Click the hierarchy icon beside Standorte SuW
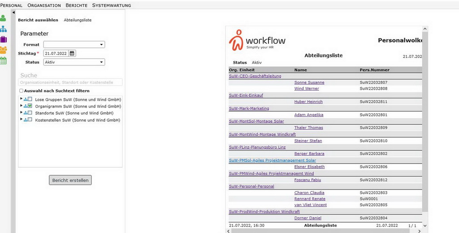This screenshot has width=459, height=233. click(x=26, y=113)
